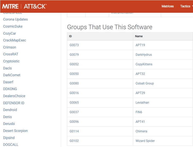
Task: Open the Matrices menu item
Action: pos(168,6)
